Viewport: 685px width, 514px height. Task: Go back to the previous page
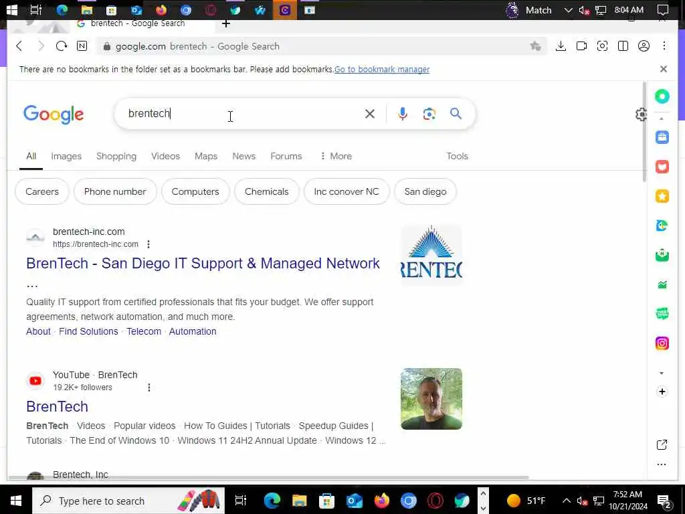(19, 46)
